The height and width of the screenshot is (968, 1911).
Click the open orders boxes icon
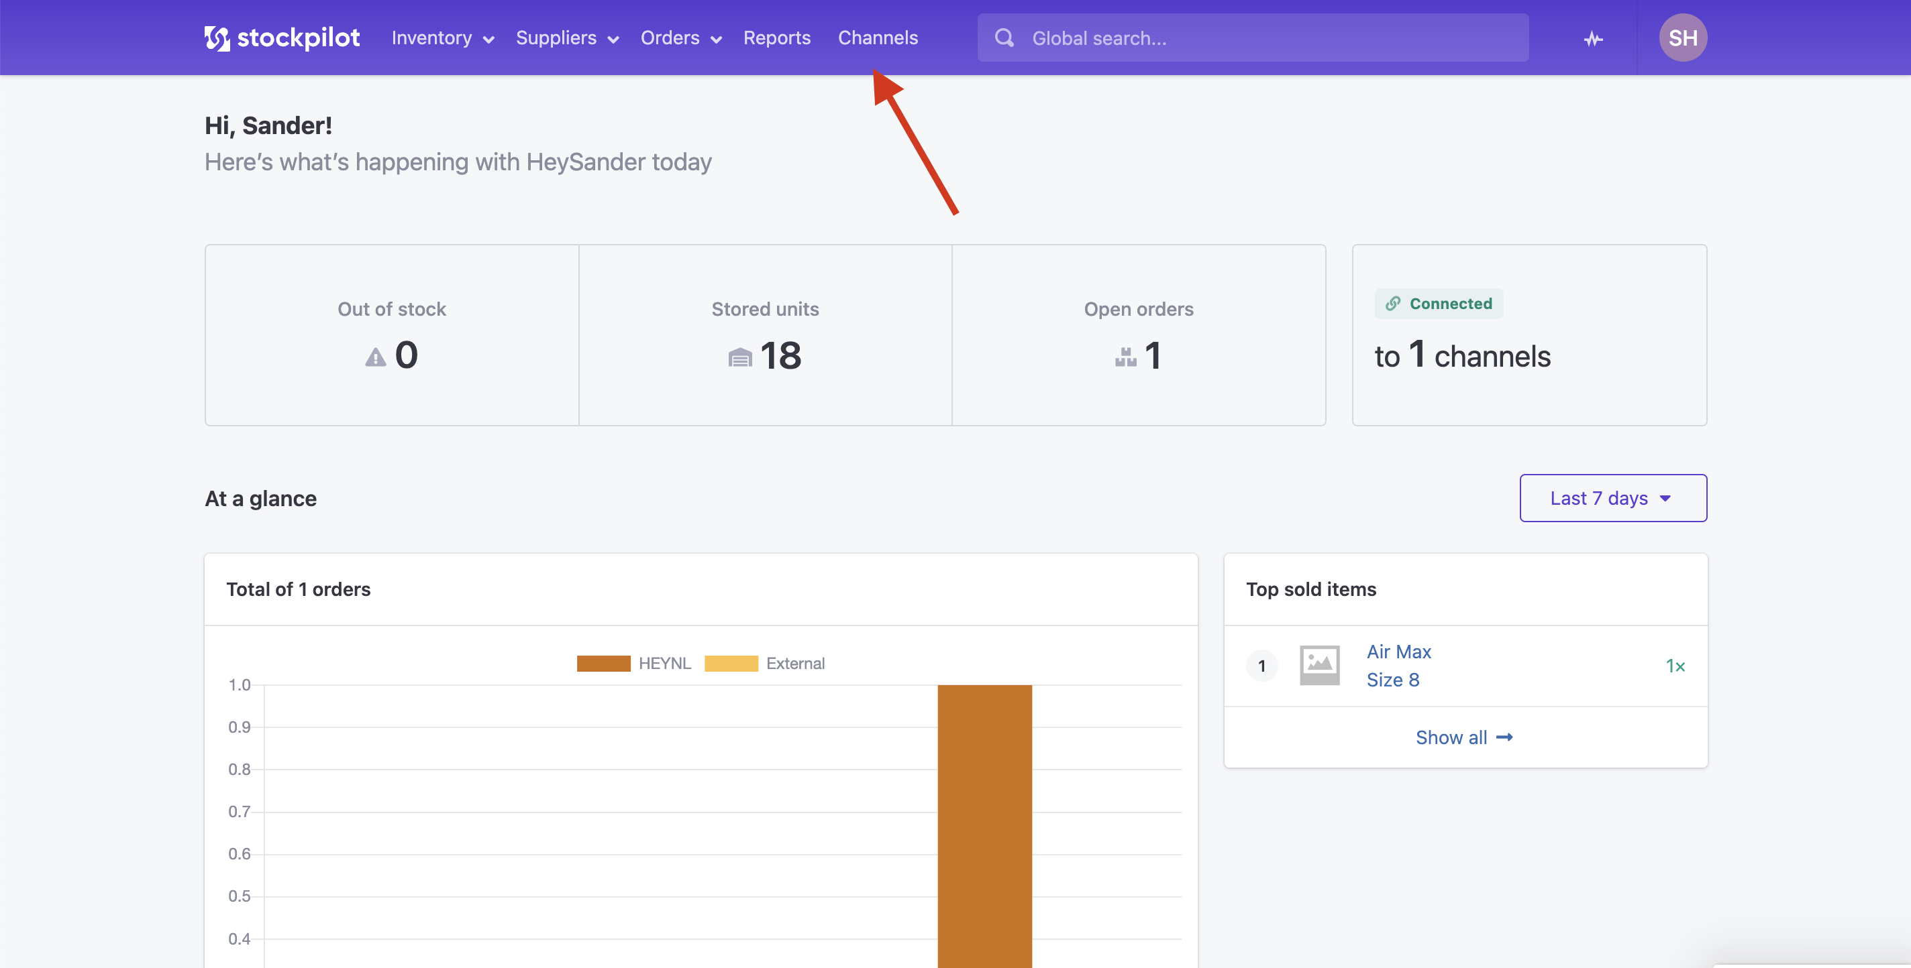1125,357
